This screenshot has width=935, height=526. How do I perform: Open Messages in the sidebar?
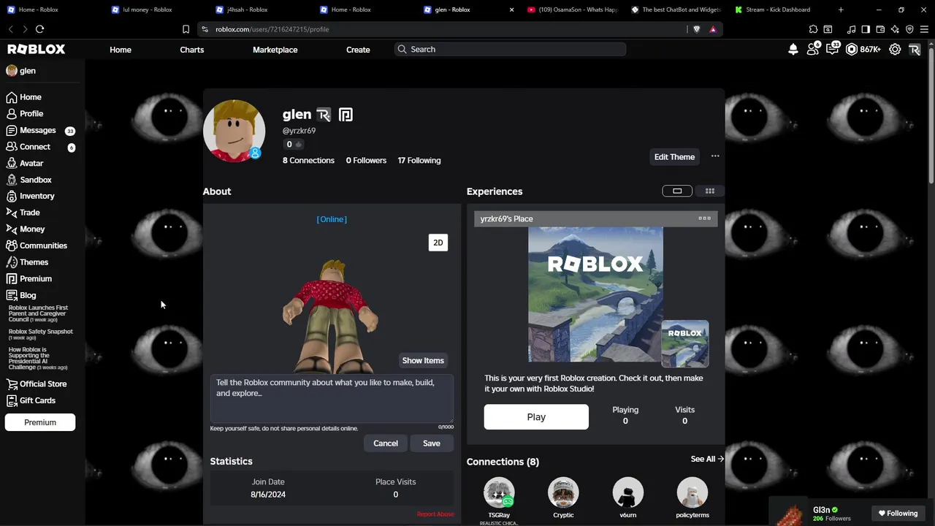[38, 131]
